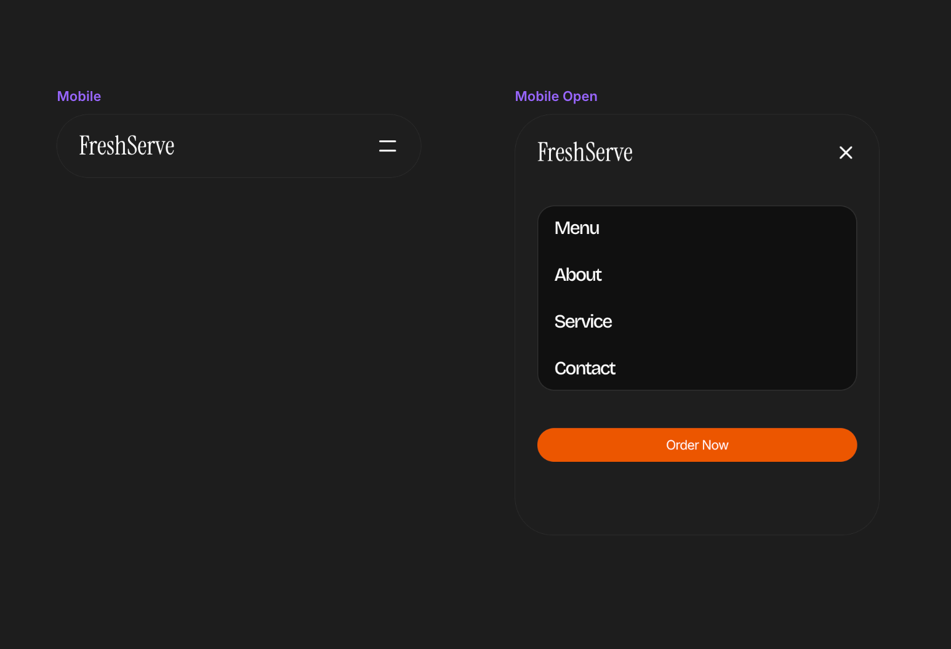The image size is (951, 649).
Task: Click FreshServe logo in collapsed Mobile navbar
Action: [x=127, y=146]
